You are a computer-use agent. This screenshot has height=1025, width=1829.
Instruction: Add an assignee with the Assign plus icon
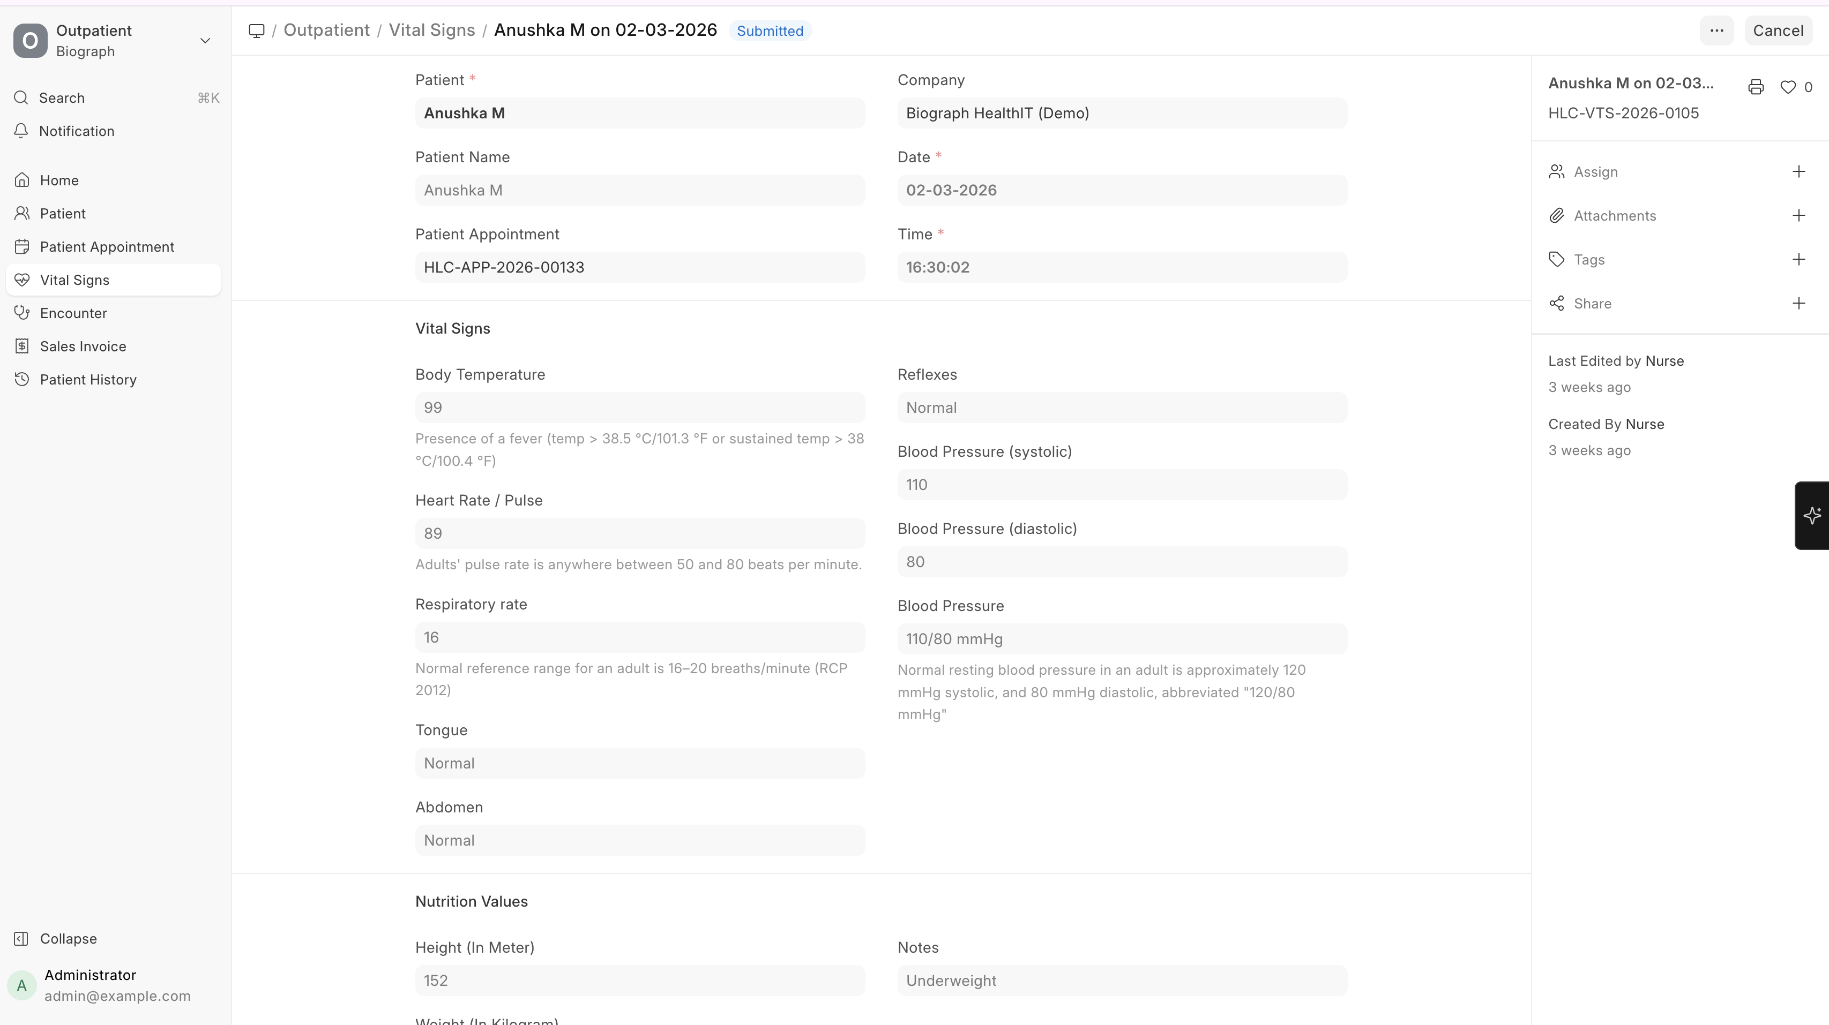point(1798,172)
